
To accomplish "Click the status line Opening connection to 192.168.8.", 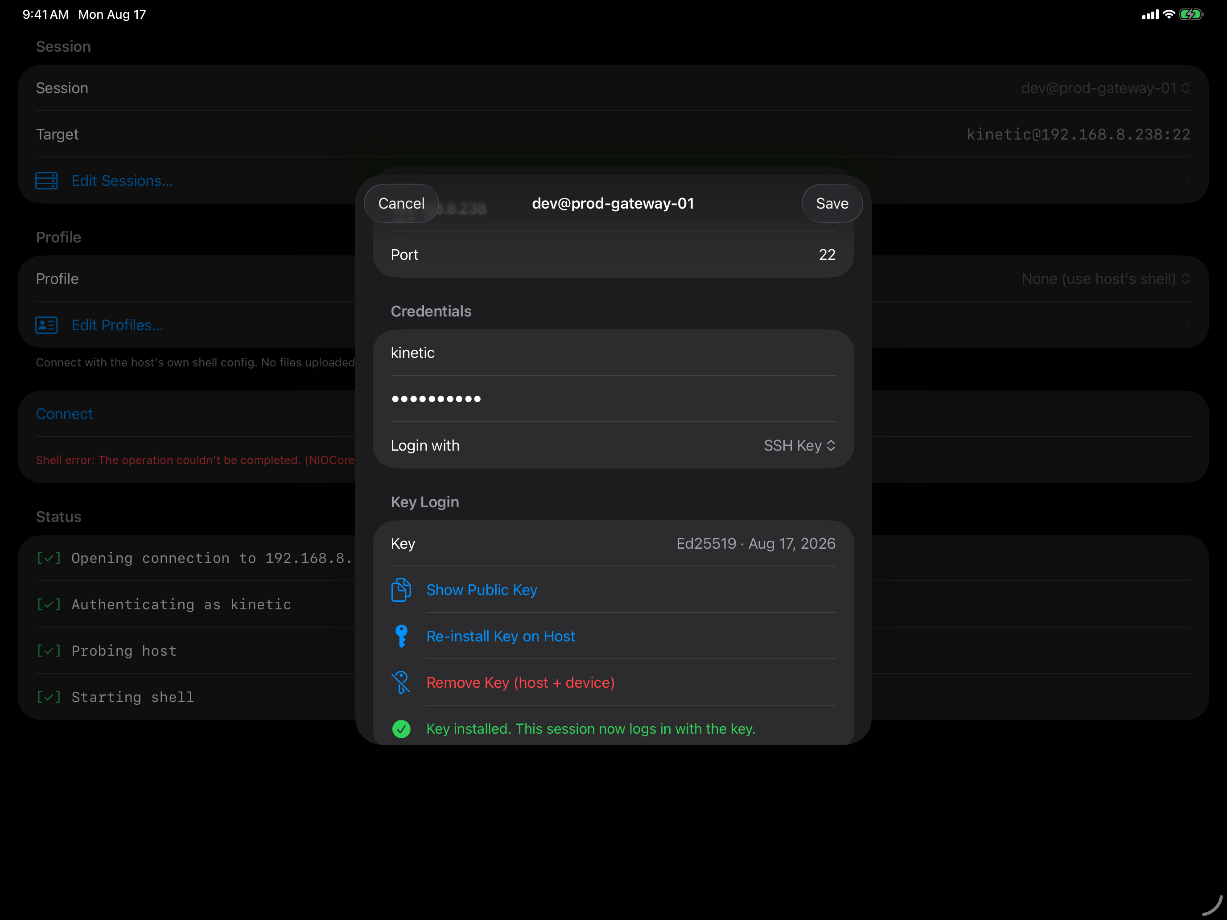I will 213,559.
